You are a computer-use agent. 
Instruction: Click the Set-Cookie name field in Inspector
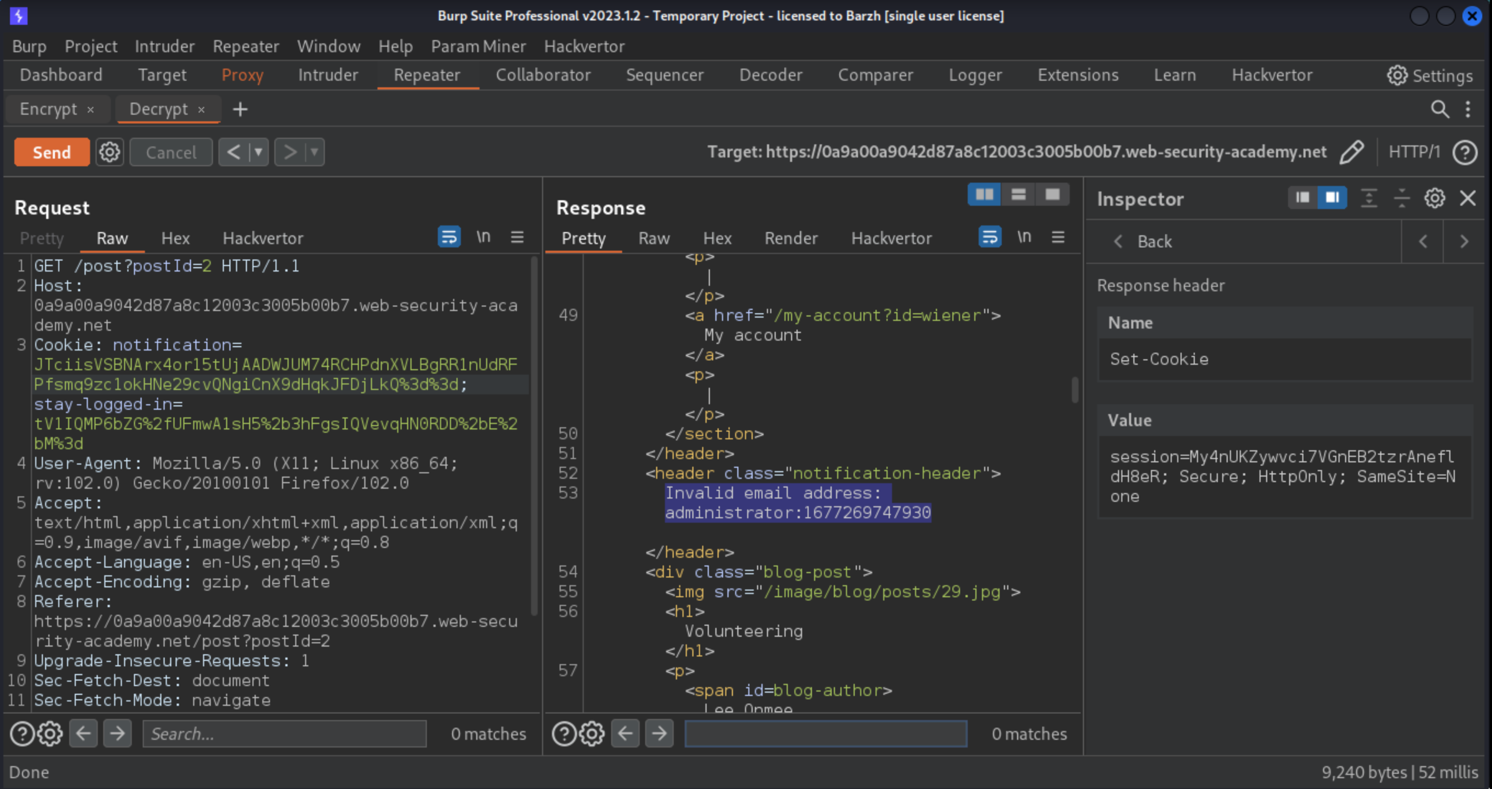1285,360
